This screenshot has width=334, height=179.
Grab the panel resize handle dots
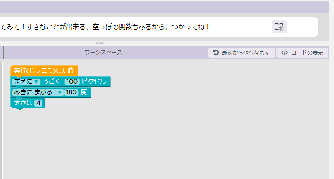(x=100, y=43)
